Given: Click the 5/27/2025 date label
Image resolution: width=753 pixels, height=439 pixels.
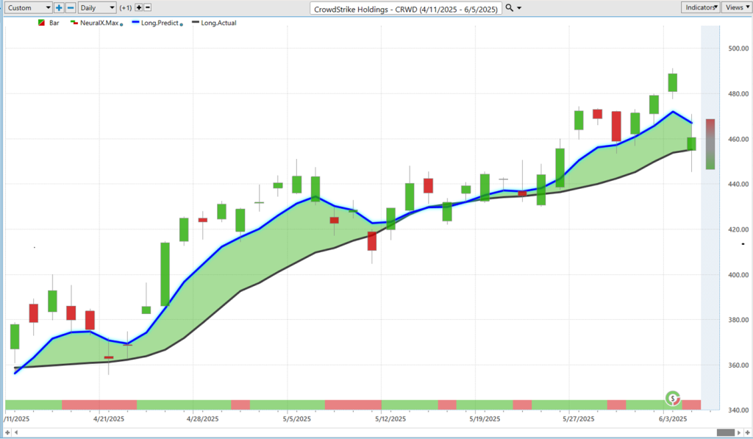Looking at the screenshot, I should [x=578, y=419].
